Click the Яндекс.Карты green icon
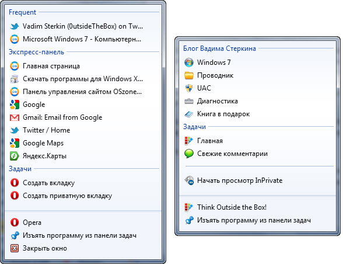The height and width of the screenshot is (264, 343). 15,156
